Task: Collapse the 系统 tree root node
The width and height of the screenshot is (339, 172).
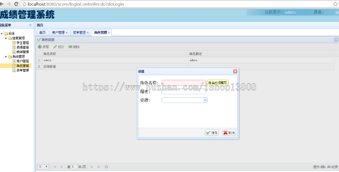Action: [x=2, y=33]
